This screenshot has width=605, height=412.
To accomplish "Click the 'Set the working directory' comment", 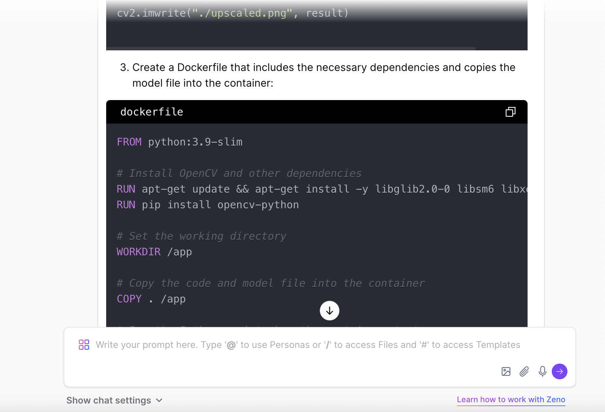I will (x=202, y=236).
